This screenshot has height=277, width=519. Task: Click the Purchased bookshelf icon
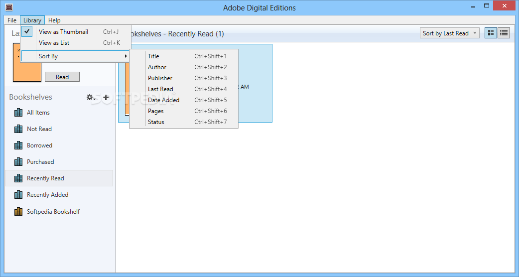(x=18, y=162)
